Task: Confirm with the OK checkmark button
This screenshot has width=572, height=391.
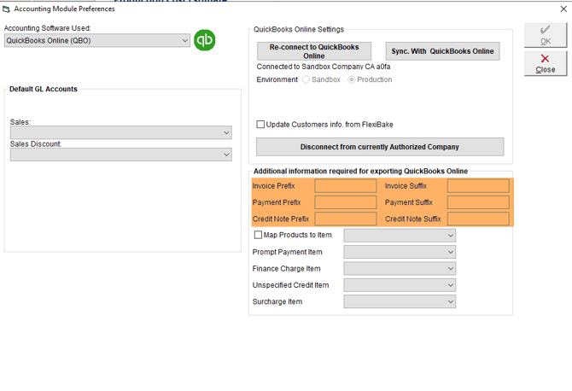Action: click(546, 35)
